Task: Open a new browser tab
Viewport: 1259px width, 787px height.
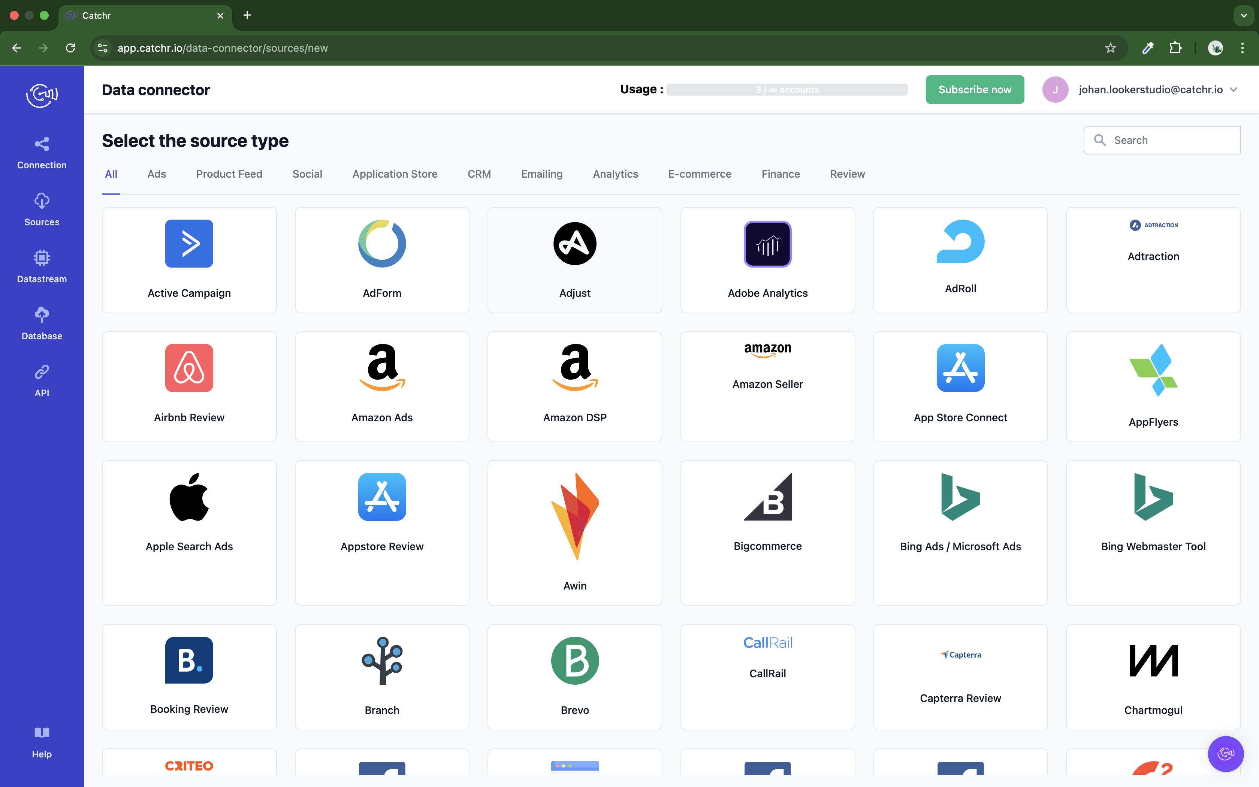Action: click(x=247, y=16)
